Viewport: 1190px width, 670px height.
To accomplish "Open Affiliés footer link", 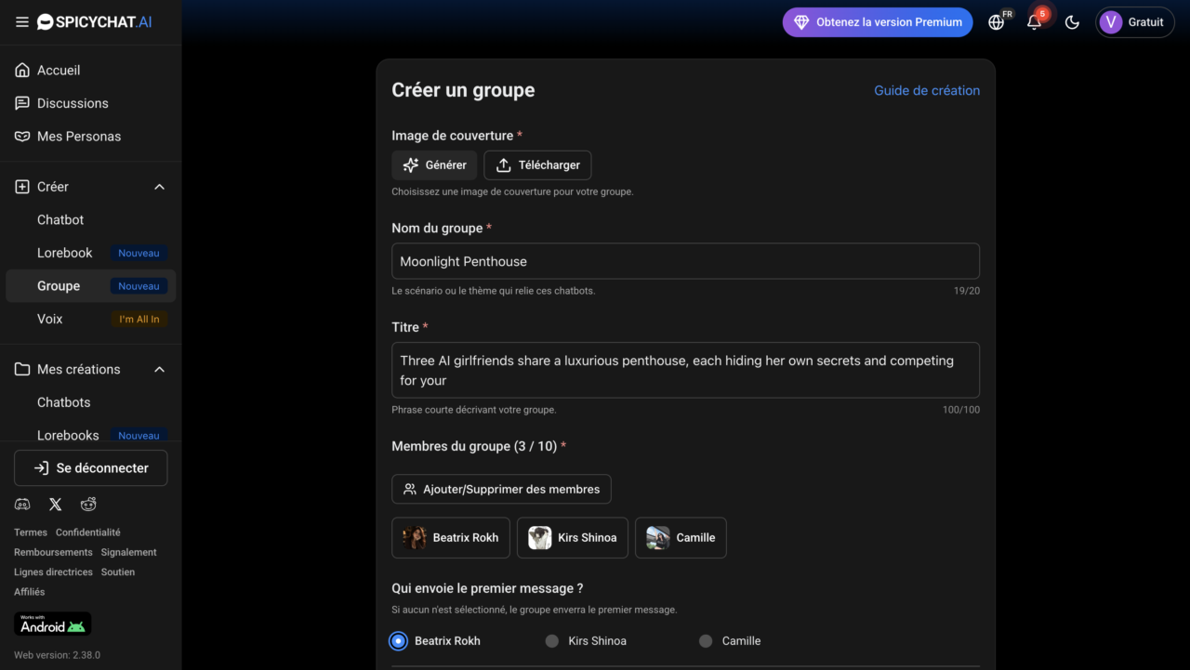I will 30,592.
